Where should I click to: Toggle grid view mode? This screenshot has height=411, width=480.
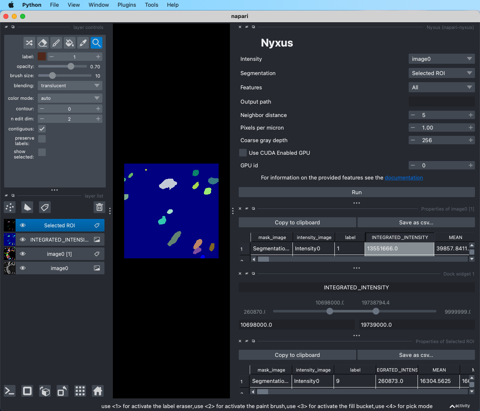[80, 391]
